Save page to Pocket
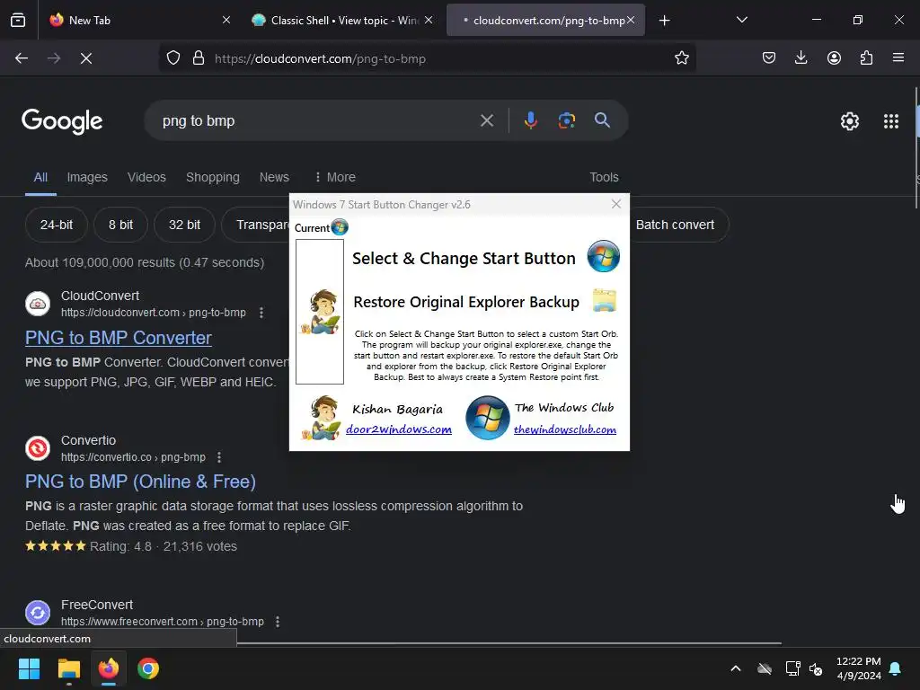Screen dimensions: 920x690 769,58
